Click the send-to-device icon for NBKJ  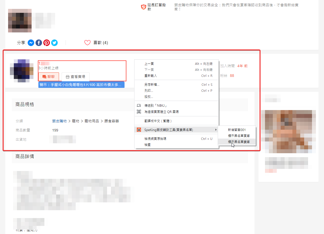139,106
